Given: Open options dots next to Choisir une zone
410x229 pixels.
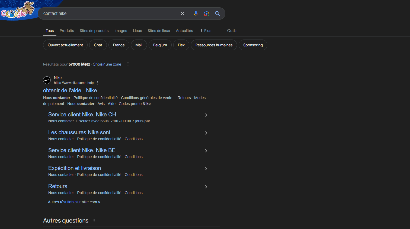Looking at the screenshot, I should pyautogui.click(x=128, y=64).
